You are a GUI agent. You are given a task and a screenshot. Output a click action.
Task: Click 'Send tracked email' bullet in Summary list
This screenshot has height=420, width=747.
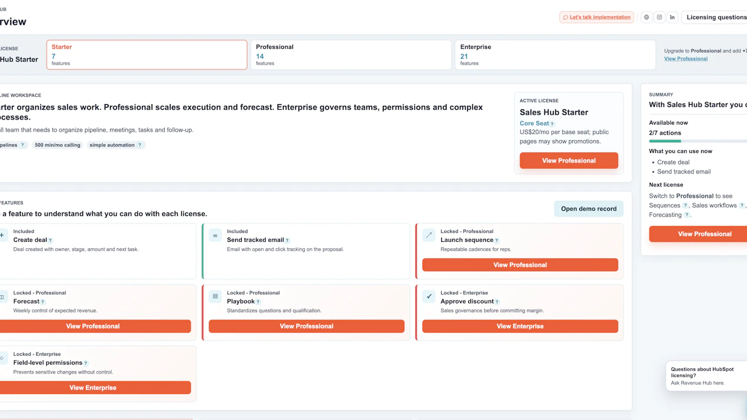click(x=684, y=172)
